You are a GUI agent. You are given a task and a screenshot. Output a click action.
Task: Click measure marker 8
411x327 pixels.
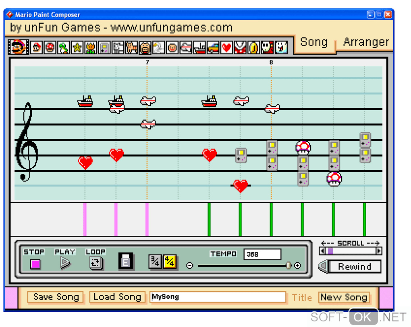point(271,62)
